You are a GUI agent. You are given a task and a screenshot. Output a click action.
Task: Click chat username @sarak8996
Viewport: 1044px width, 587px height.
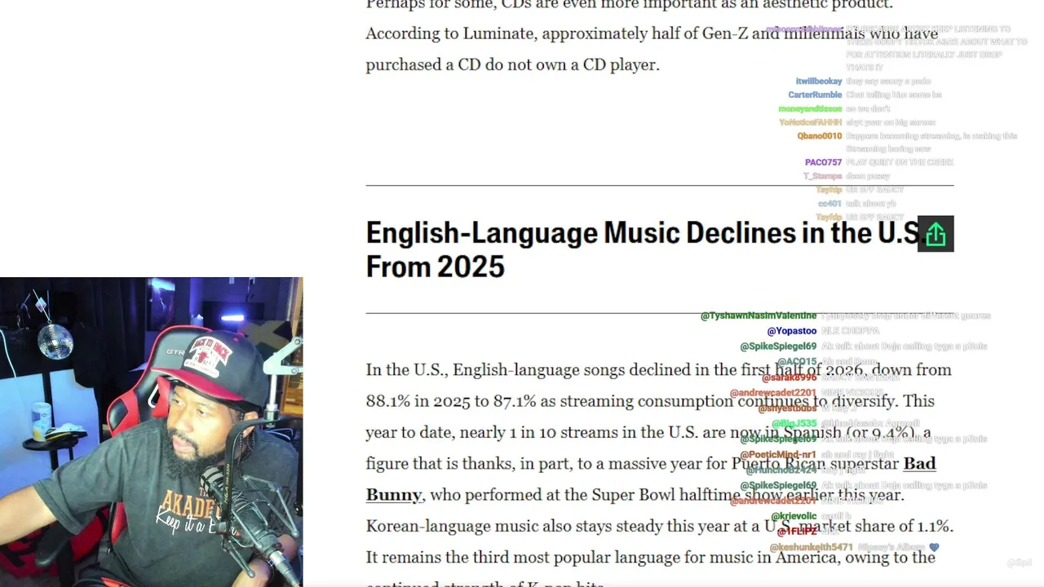790,377
